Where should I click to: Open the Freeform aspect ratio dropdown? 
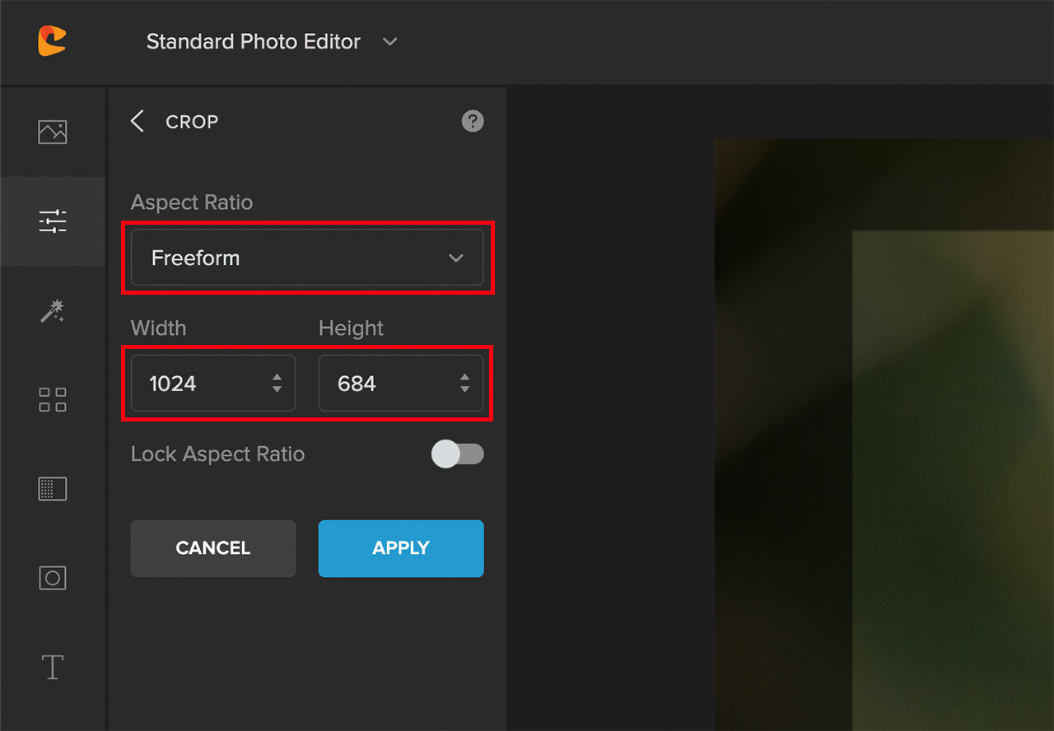point(307,257)
